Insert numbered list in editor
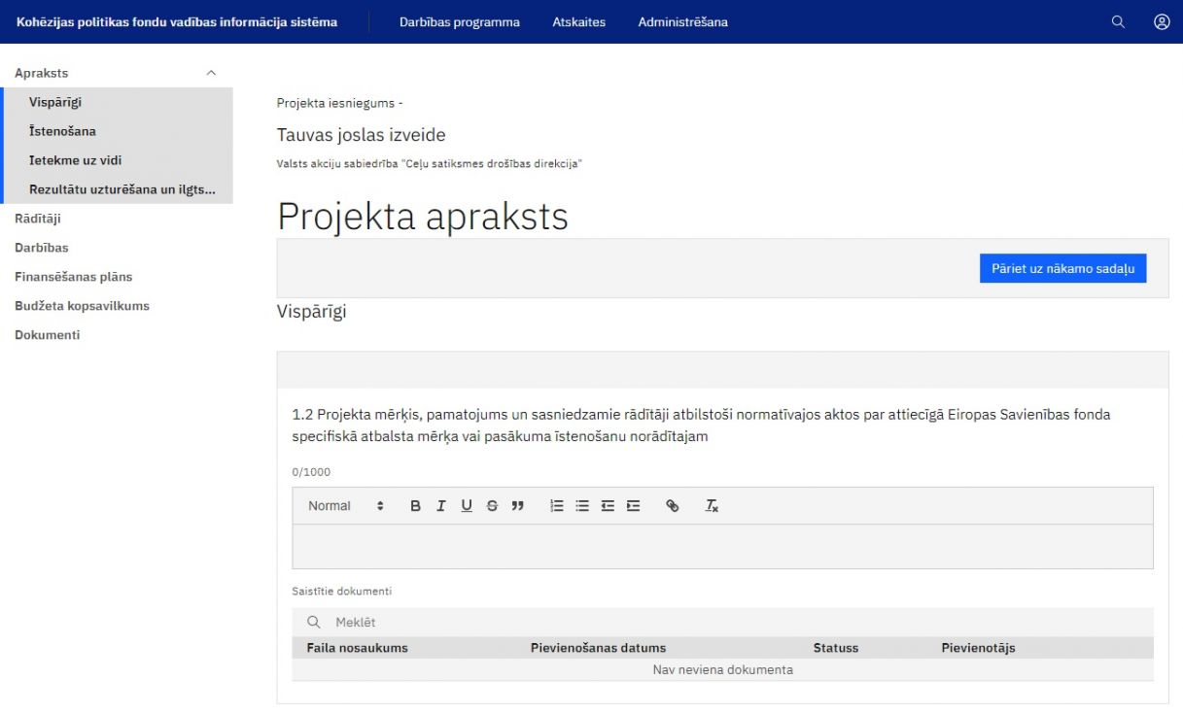The image size is (1183, 714). click(x=557, y=506)
